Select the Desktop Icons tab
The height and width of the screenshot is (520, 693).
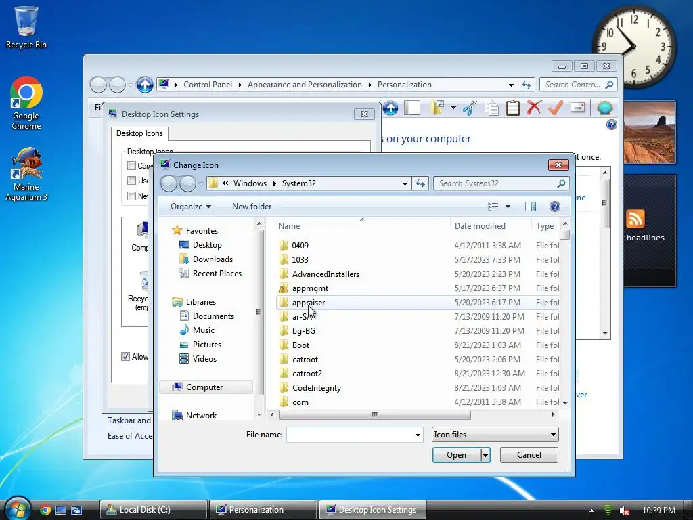tap(139, 133)
